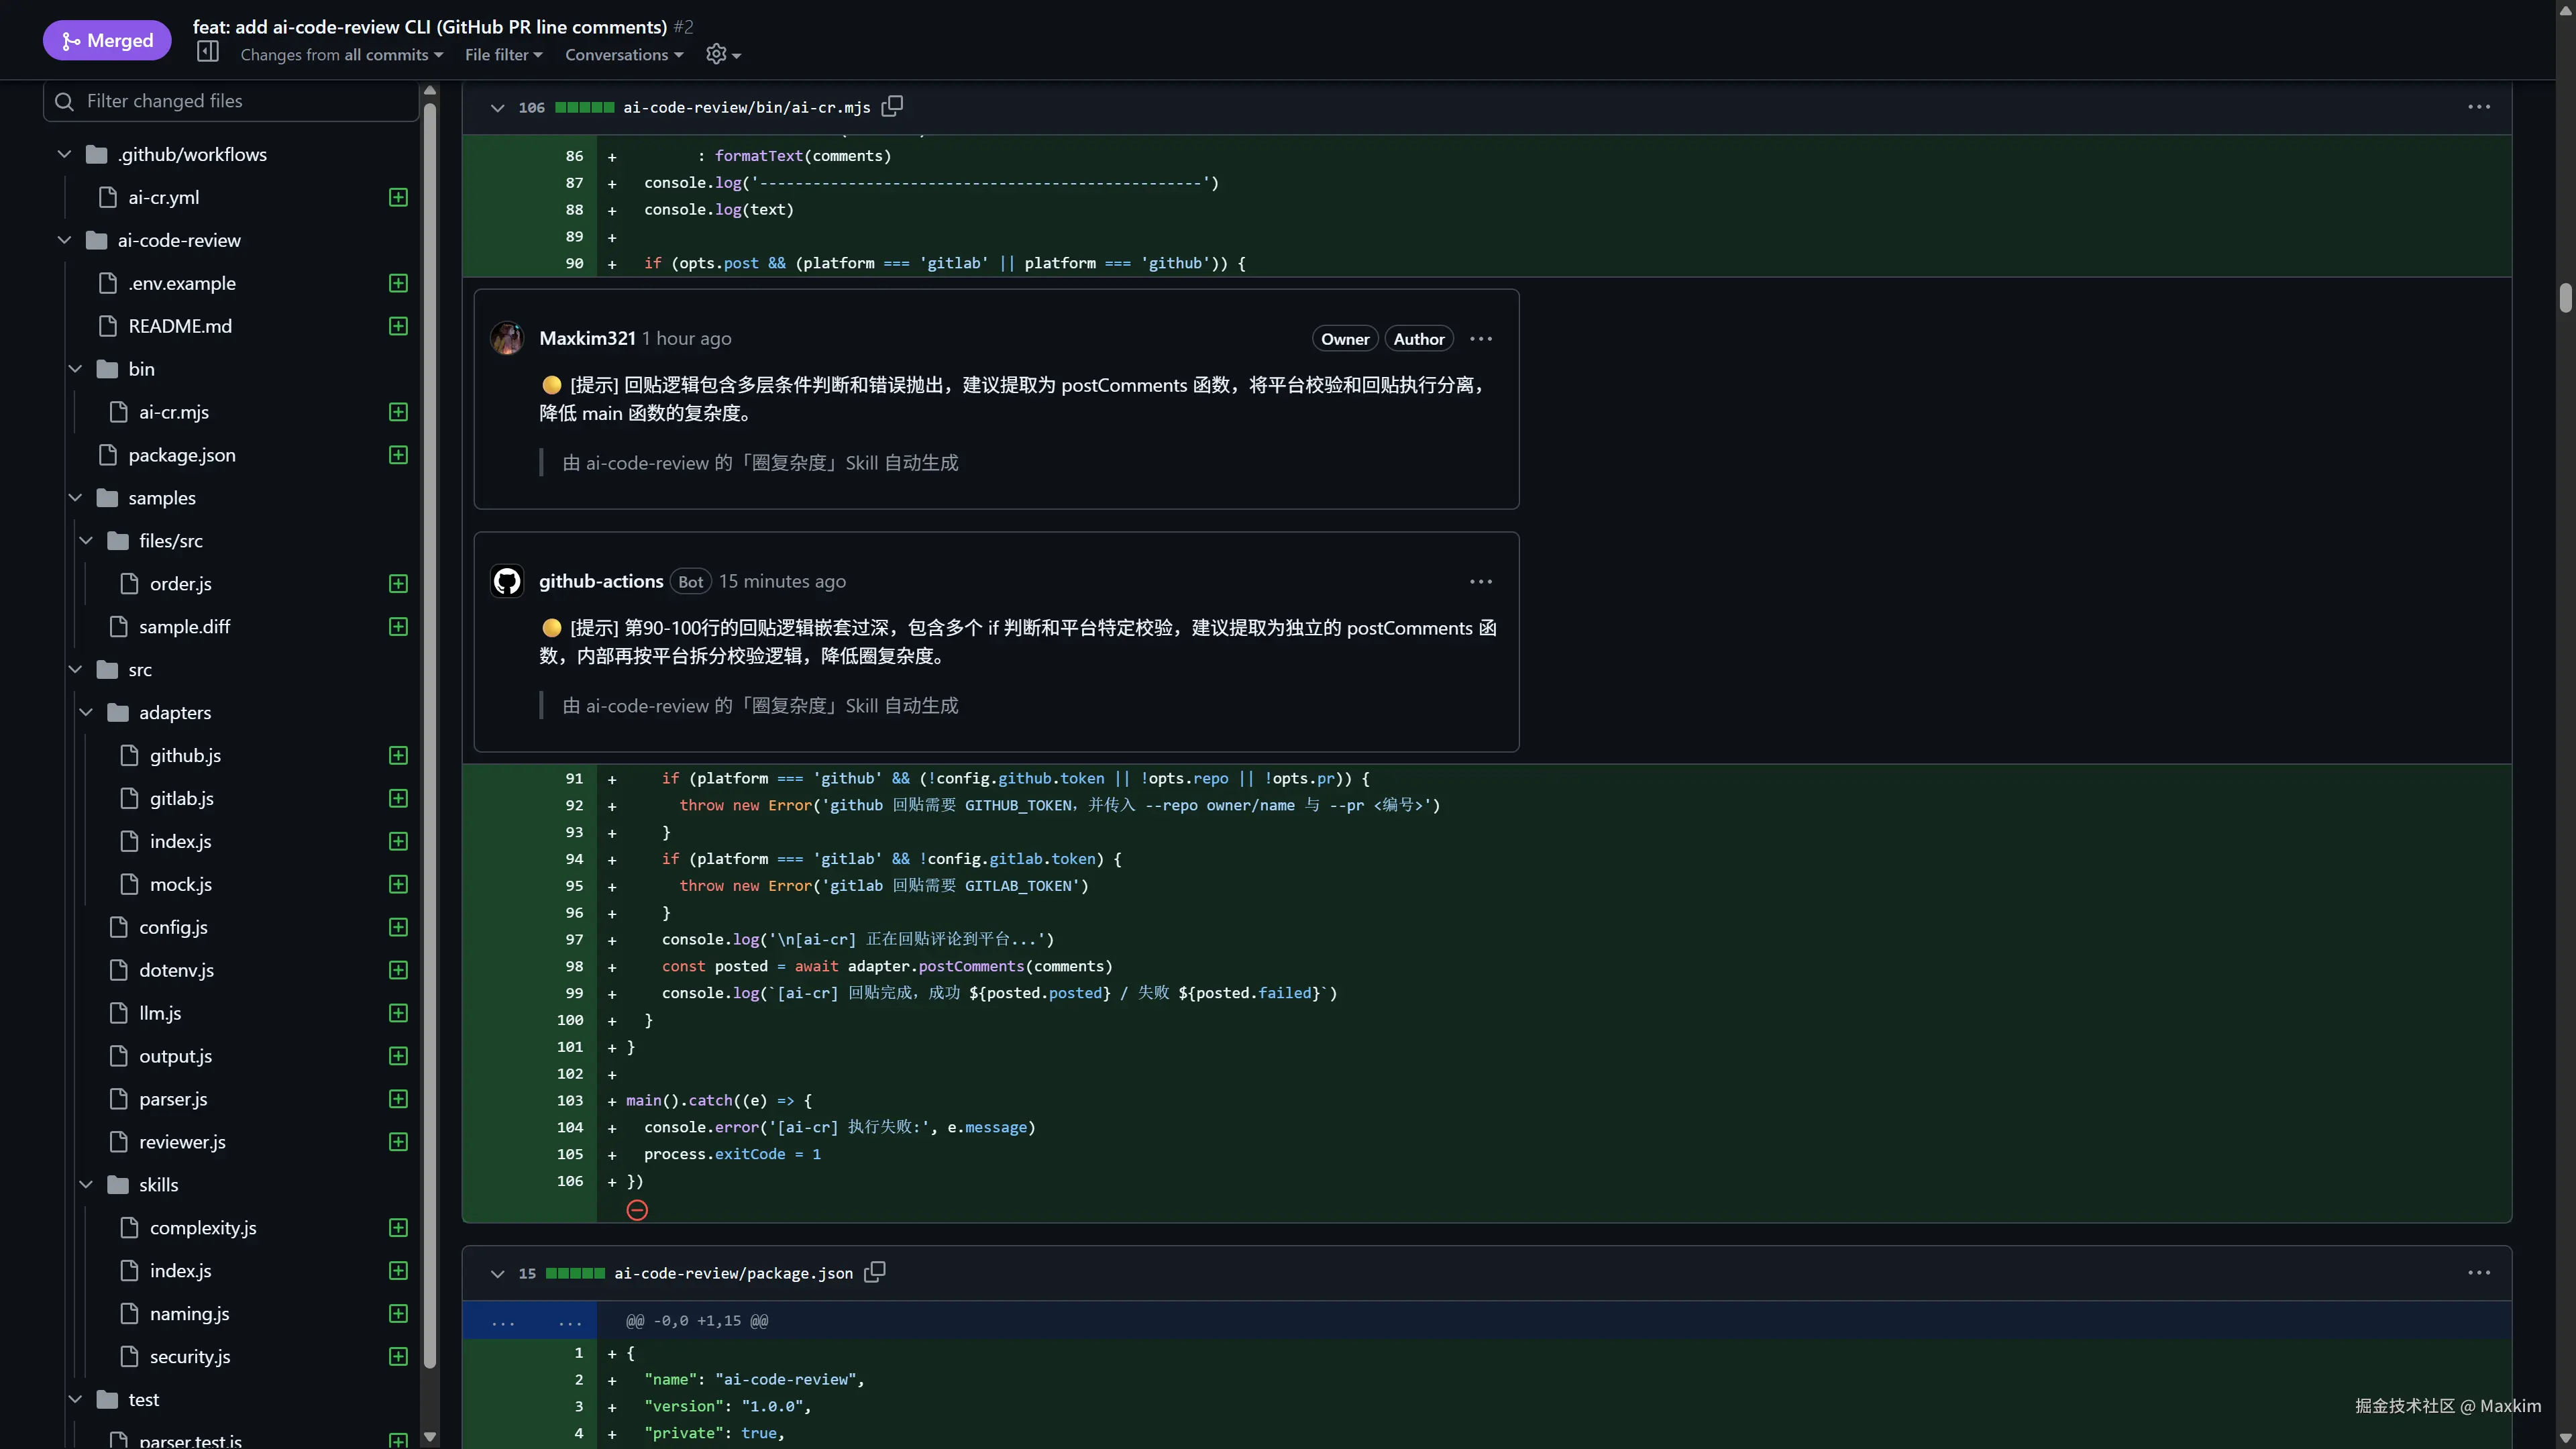Click the Owner badge on Maxkim321's comment
The image size is (2576, 1449).
tap(1345, 339)
